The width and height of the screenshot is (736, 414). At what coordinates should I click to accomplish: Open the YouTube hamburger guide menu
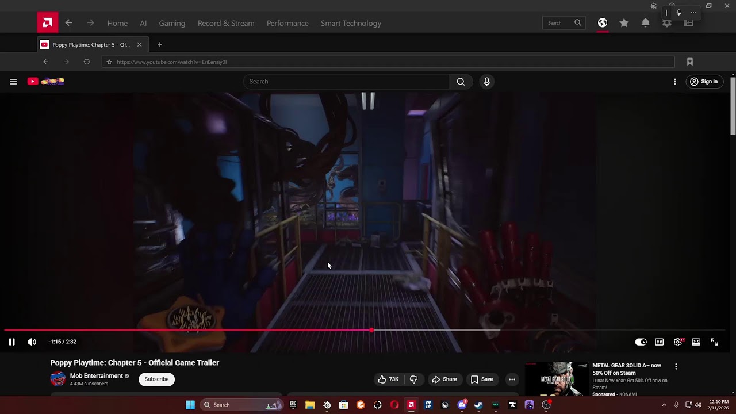[x=13, y=82]
